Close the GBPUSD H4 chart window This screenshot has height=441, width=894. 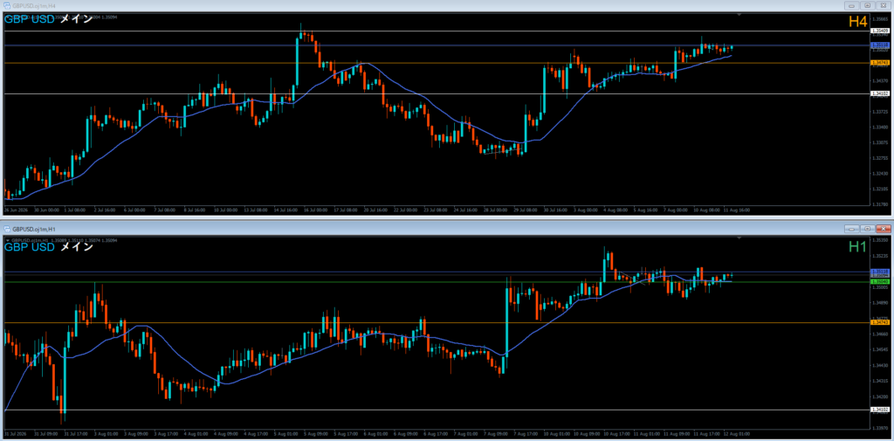[x=883, y=5]
